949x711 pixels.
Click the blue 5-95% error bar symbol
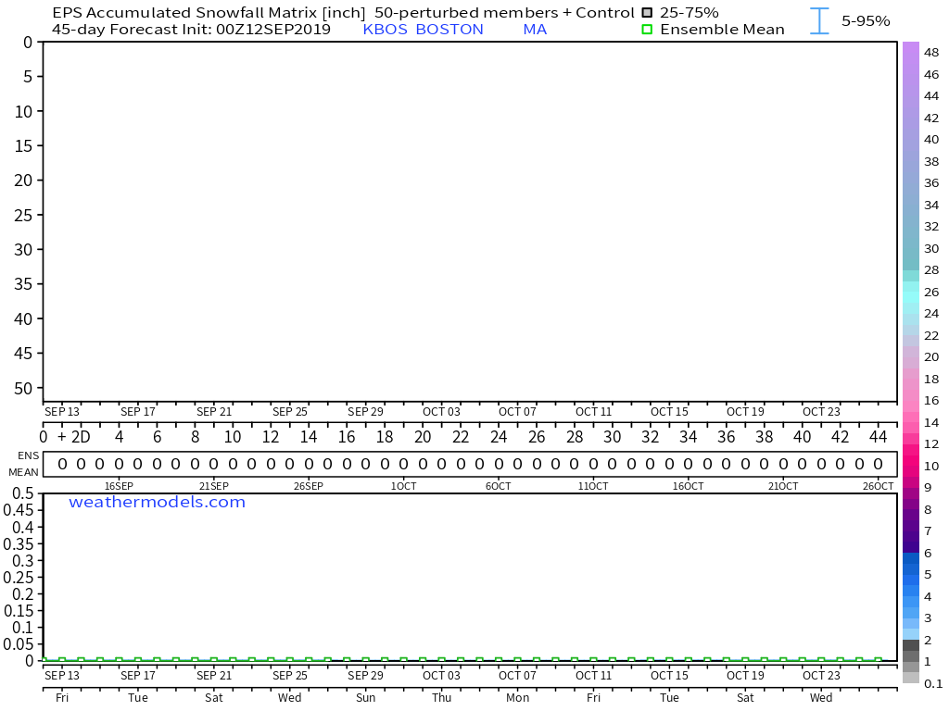819,20
